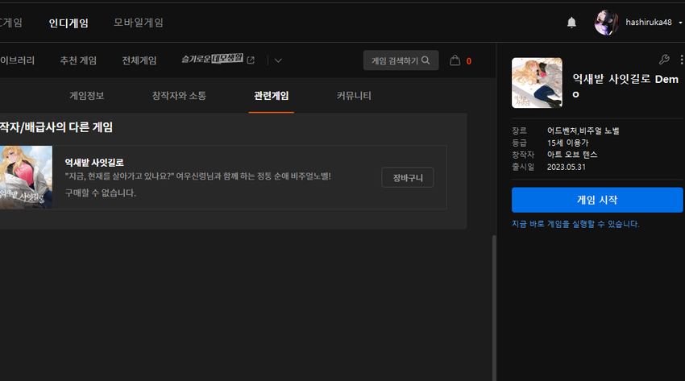
Task: Click the 게임 시작 button
Action: (597, 200)
